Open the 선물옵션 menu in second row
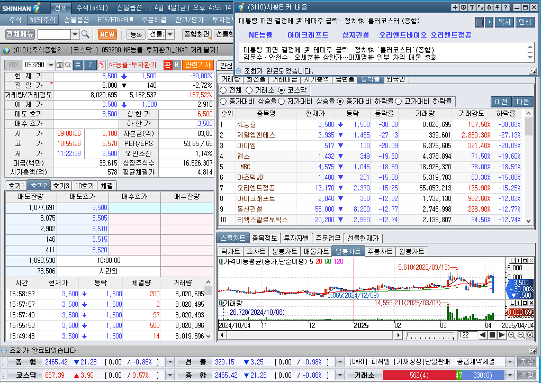 [77, 20]
